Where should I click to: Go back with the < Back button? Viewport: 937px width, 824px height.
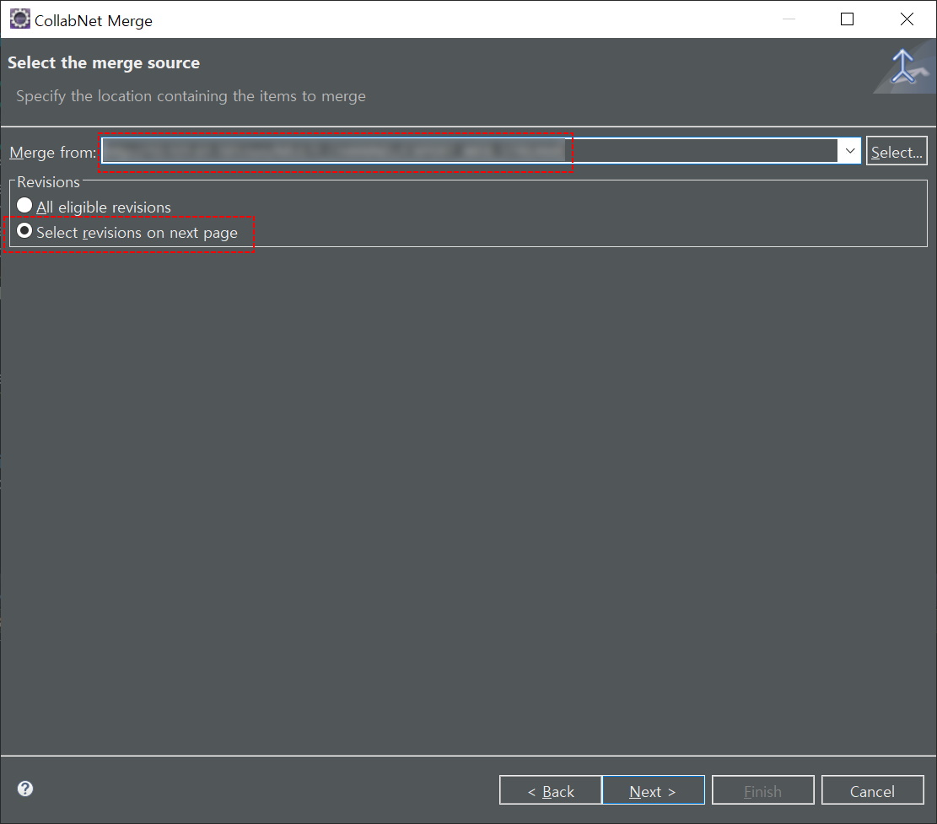[x=551, y=790]
